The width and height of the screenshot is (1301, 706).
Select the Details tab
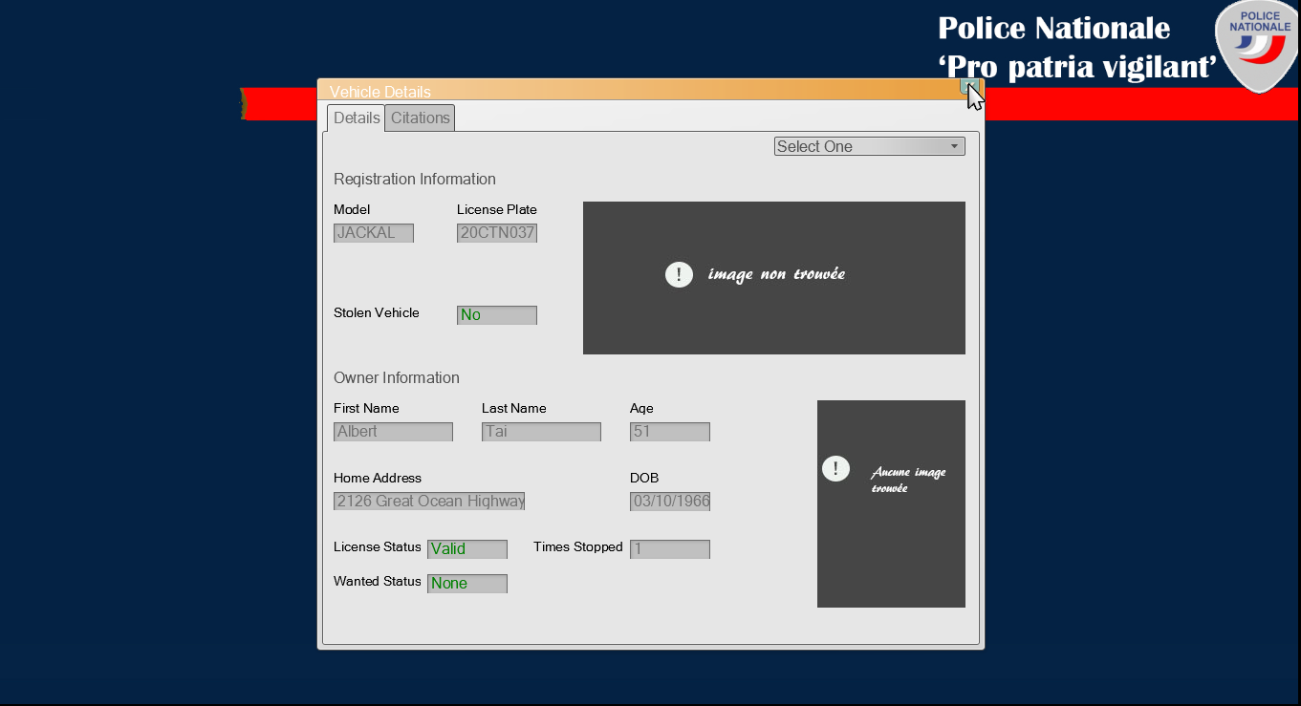[357, 118]
